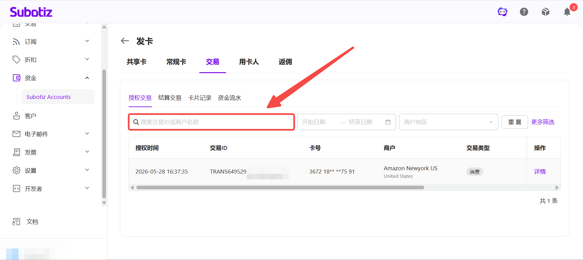
Task: Click the code icon beside 开发者
Action: (16, 189)
